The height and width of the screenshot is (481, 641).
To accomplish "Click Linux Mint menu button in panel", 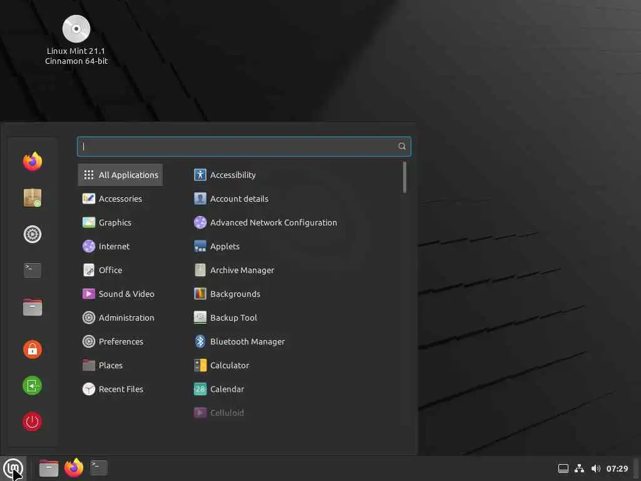I will (13, 468).
